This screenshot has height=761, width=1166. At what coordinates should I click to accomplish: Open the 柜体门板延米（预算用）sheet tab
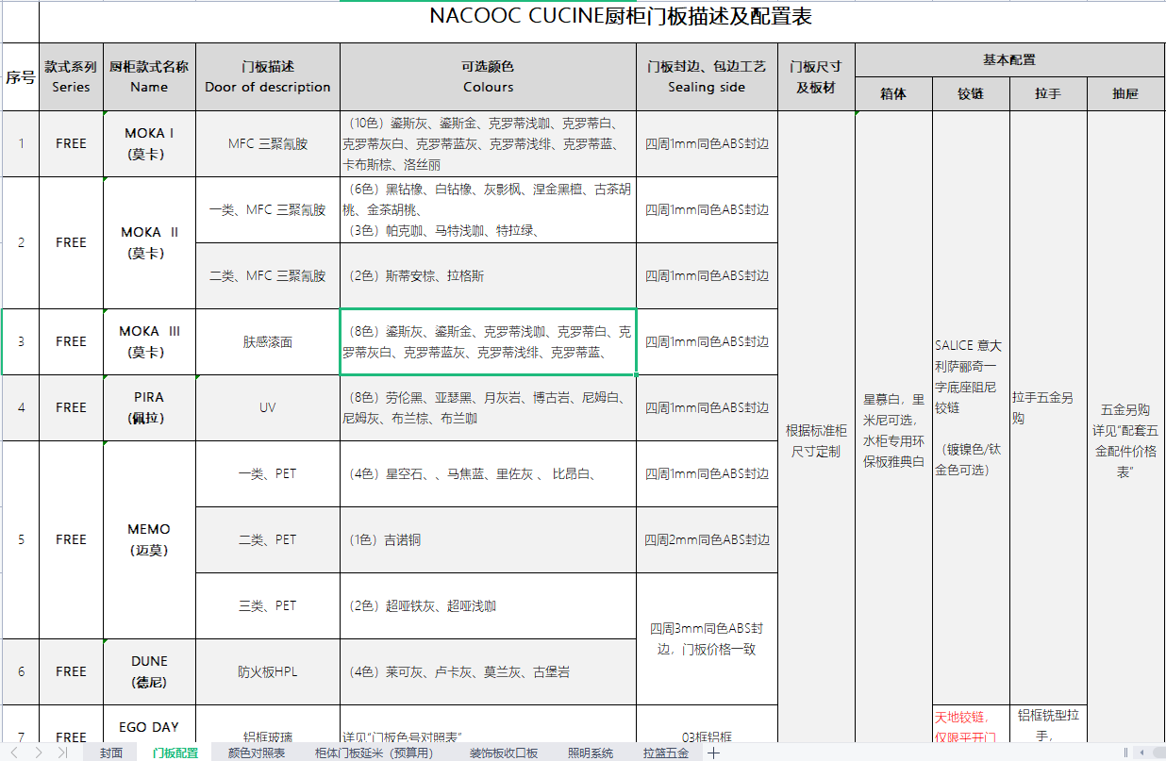(375, 753)
